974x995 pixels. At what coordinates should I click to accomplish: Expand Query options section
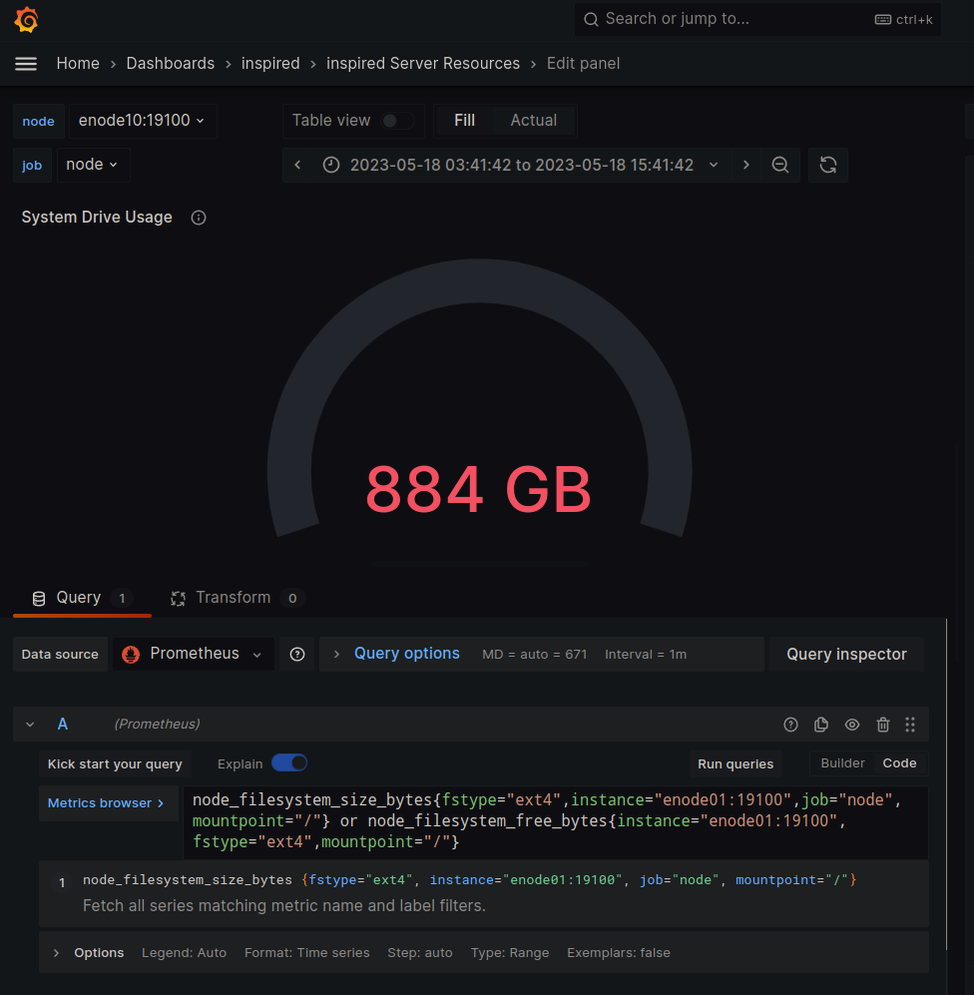(407, 655)
